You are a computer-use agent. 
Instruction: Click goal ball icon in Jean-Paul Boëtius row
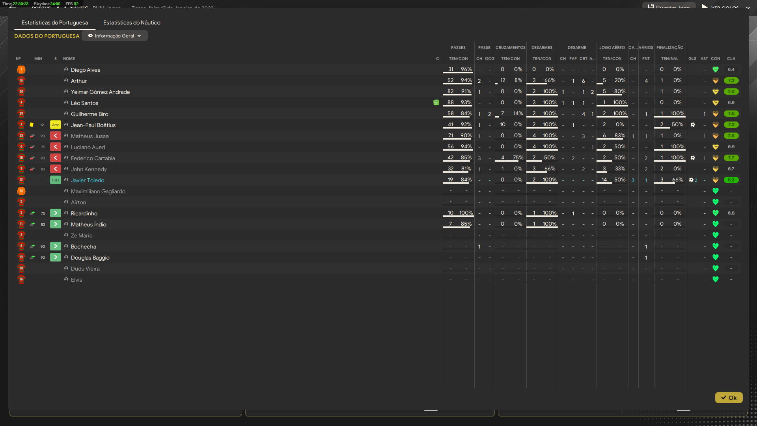pyautogui.click(x=693, y=125)
